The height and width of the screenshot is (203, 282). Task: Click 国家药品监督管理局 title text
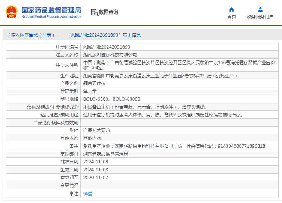click(51, 10)
